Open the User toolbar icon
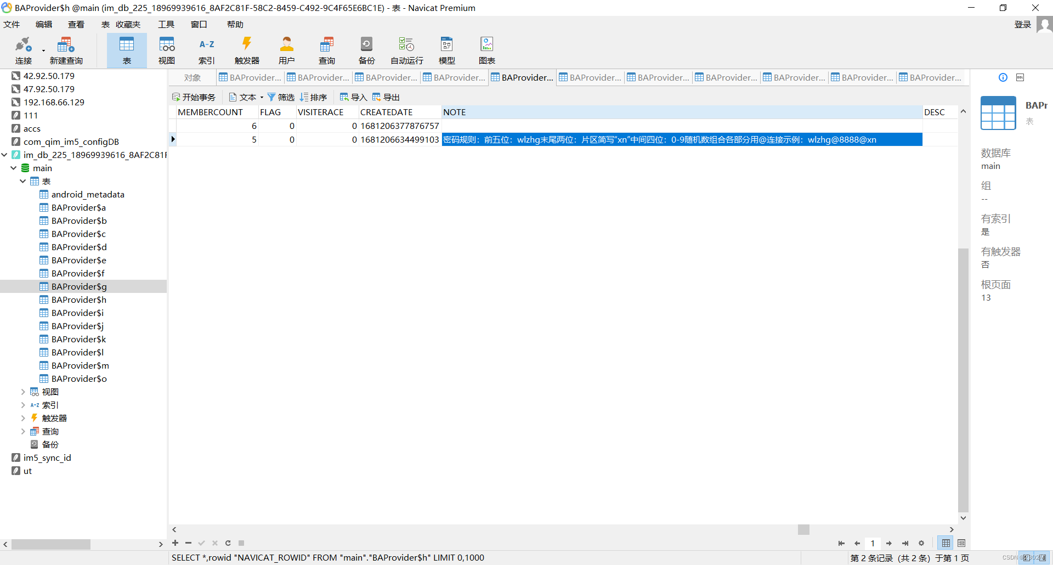 [287, 50]
